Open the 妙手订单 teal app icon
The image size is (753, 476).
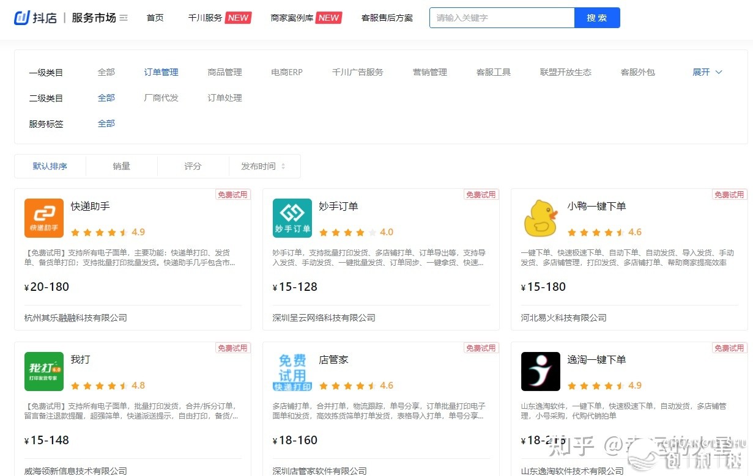292,218
